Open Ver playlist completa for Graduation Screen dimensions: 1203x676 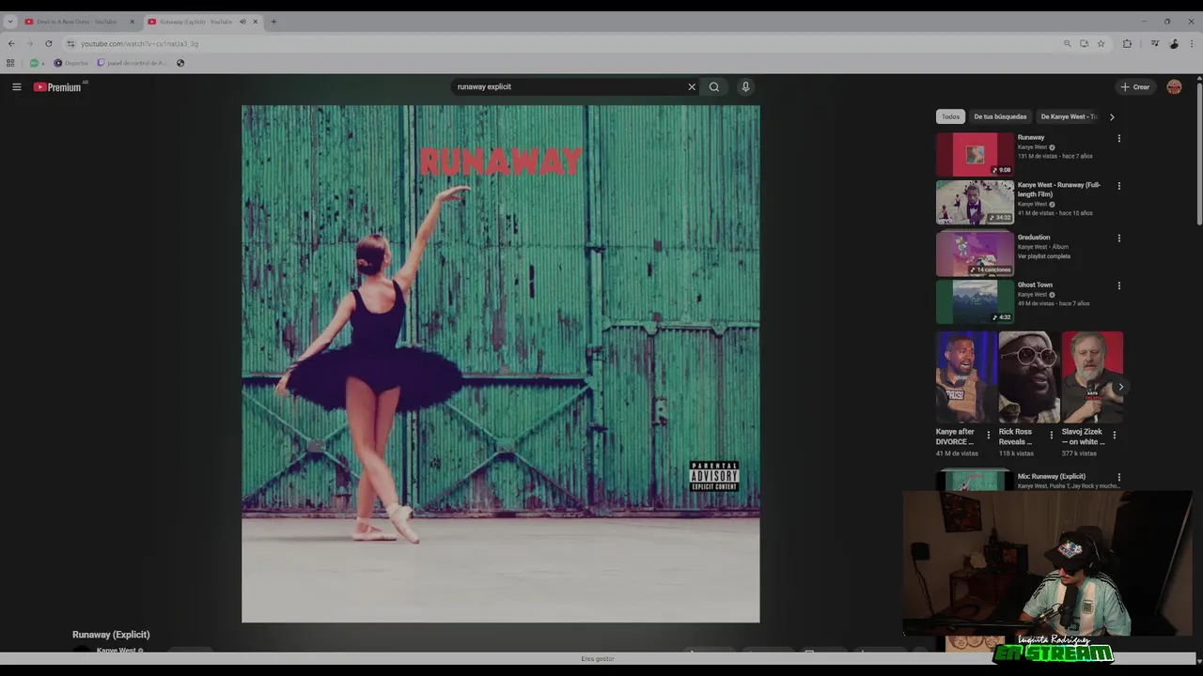(1043, 256)
